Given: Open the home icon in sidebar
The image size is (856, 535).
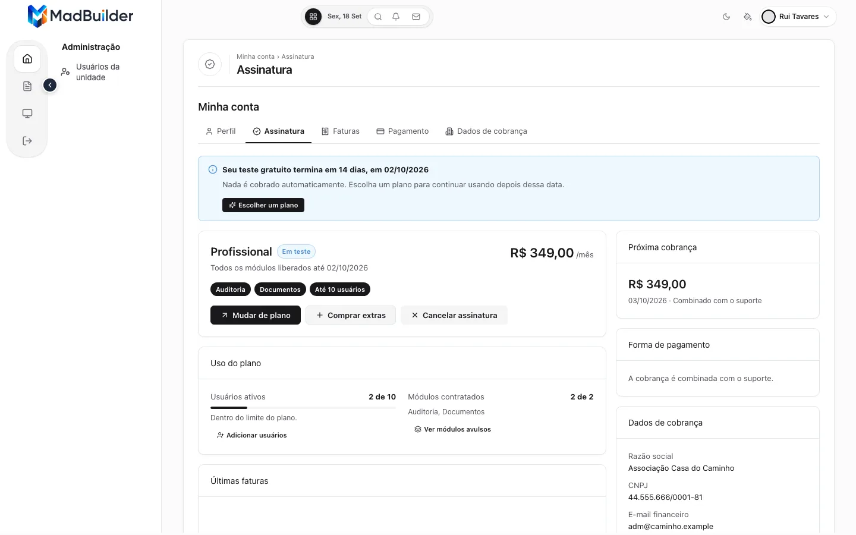Looking at the screenshot, I should click(27, 59).
